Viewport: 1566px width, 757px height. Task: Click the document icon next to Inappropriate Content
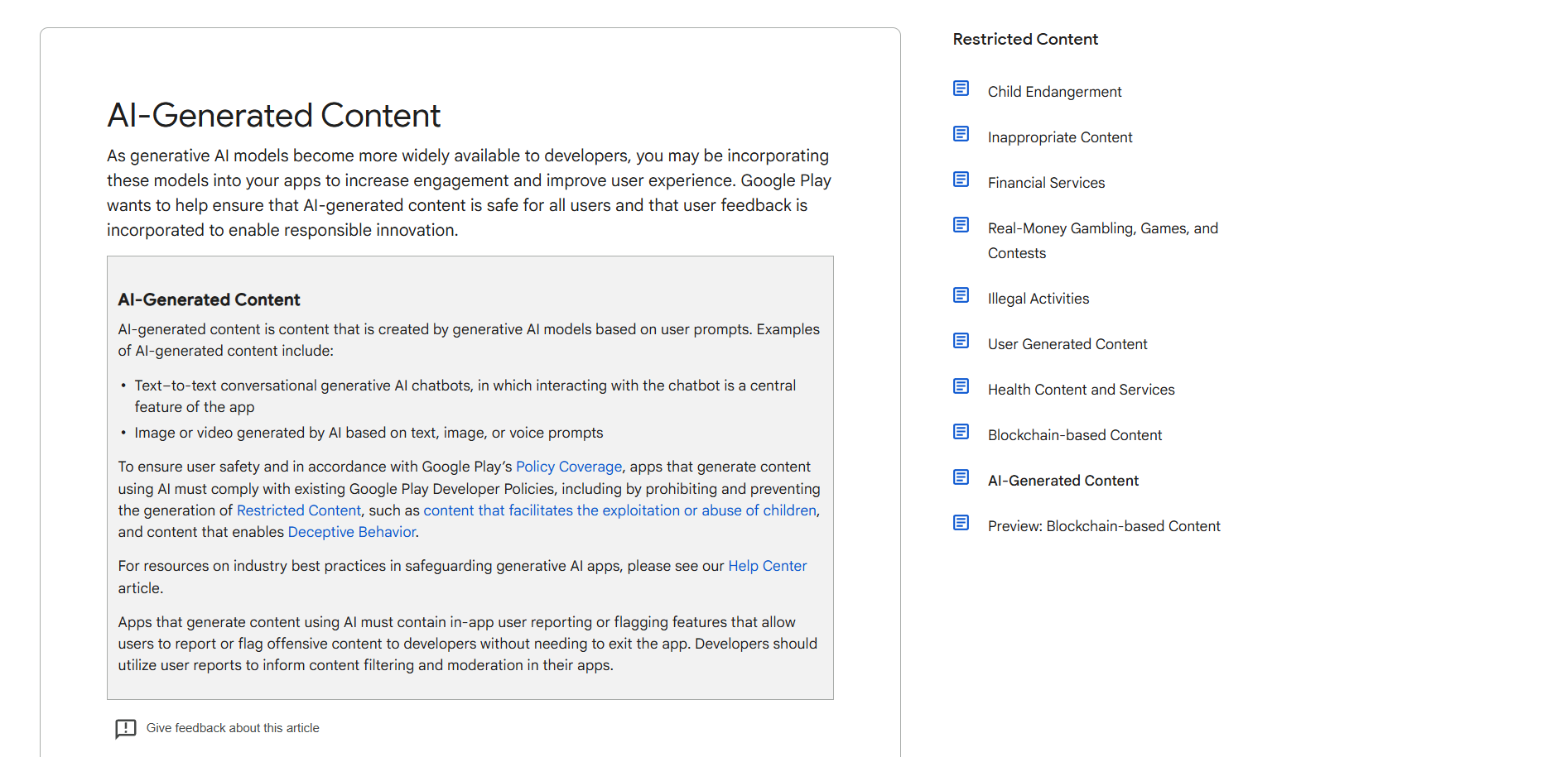(961, 134)
